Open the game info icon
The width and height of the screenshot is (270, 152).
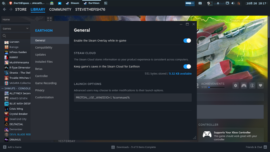[252, 85]
